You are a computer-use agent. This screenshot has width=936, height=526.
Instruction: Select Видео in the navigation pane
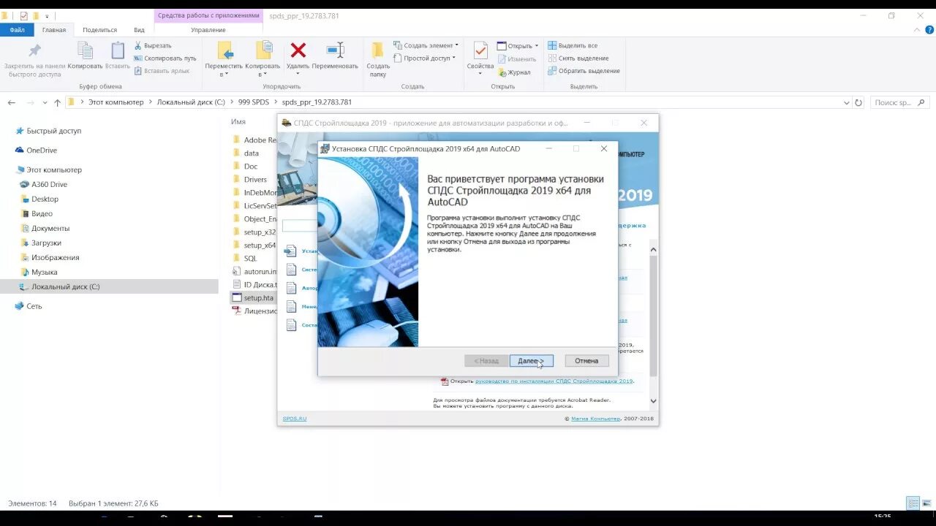(x=42, y=214)
